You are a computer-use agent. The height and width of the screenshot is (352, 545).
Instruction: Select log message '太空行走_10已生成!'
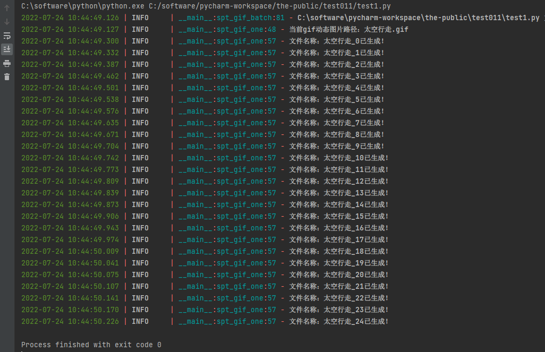[356, 158]
